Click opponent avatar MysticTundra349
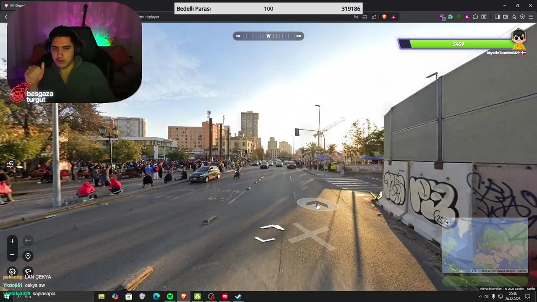The height and width of the screenshot is (302, 537). point(519,39)
